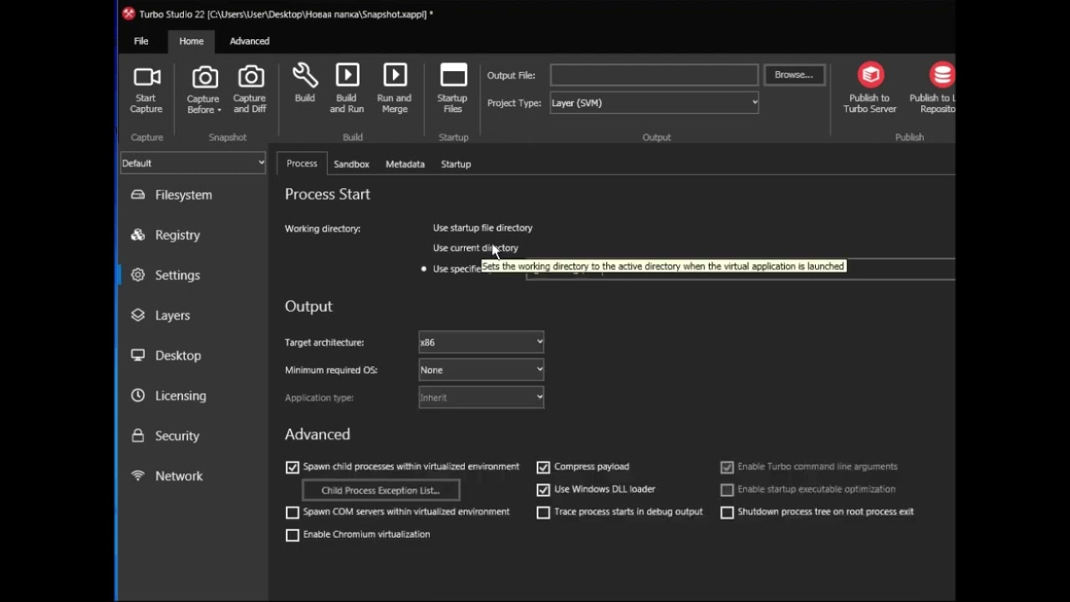1070x602 pixels.
Task: Enable Spawn COM servers within virtualized environment
Action: [x=293, y=513]
